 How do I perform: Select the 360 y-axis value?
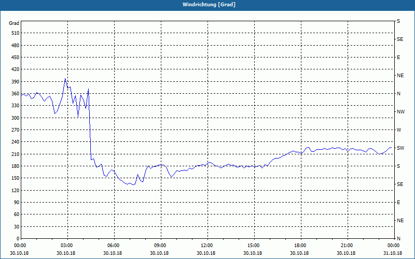coord(16,94)
